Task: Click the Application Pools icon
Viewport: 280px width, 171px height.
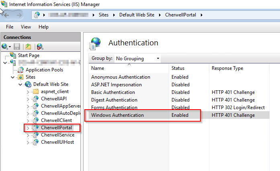Action: 21,70
